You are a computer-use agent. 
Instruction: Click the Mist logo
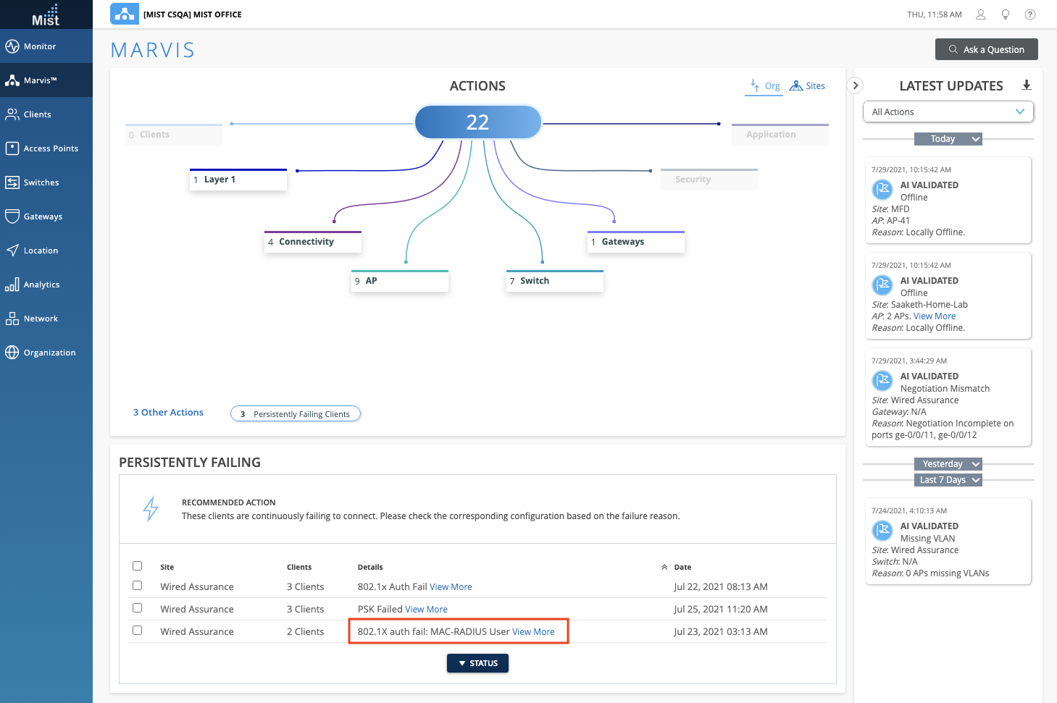point(46,14)
